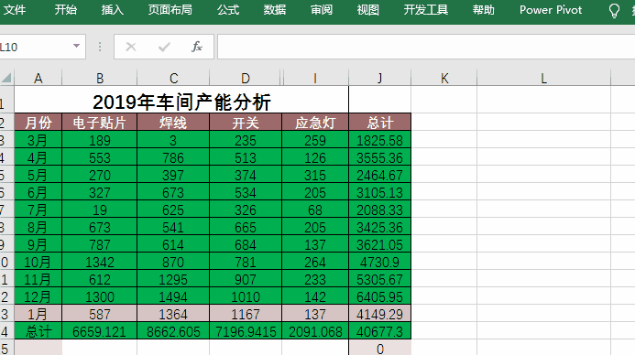The image size is (635, 355).
Task: Click the cell with value 5305.67
Action: tap(380, 279)
